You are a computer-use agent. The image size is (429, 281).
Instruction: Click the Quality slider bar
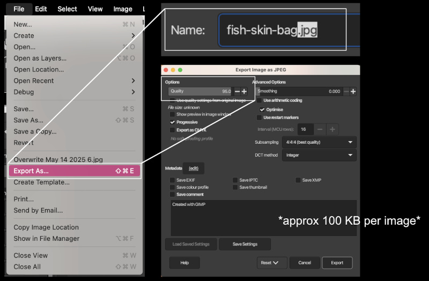pos(199,92)
